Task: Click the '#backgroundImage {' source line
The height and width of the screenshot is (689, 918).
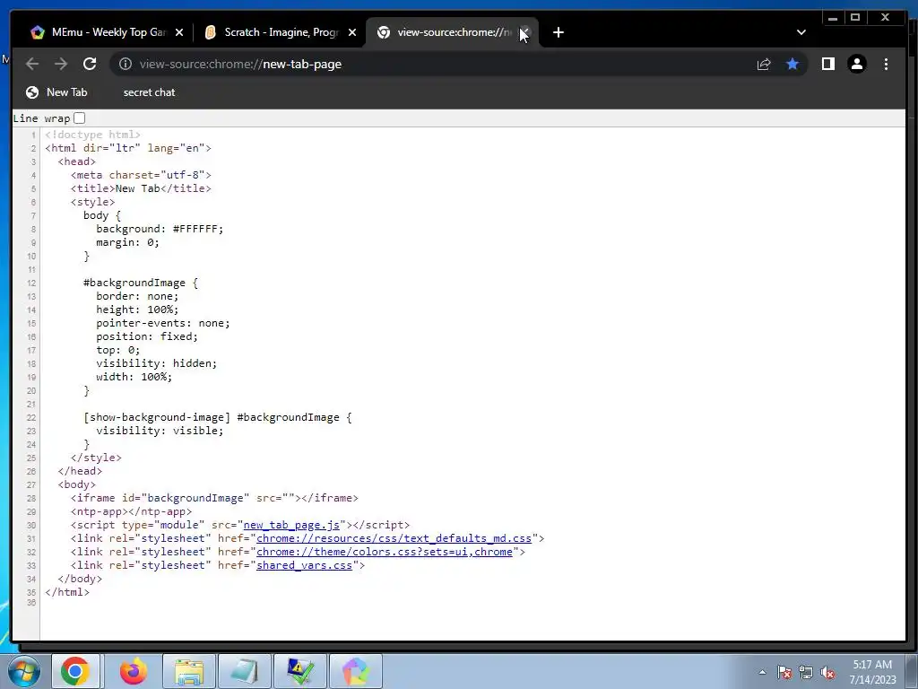Action: pos(141,283)
